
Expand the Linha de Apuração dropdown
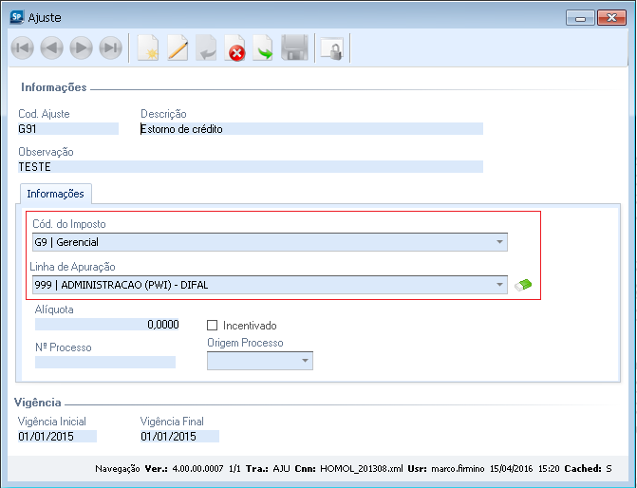pyautogui.click(x=499, y=285)
